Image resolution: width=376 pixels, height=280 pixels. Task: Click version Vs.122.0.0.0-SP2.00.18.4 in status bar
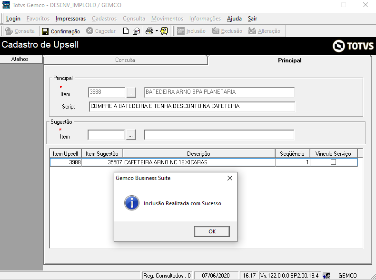coord(289,276)
